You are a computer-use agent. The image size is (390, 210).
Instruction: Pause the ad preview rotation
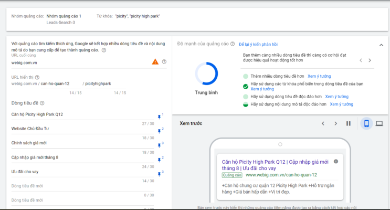click(x=348, y=123)
